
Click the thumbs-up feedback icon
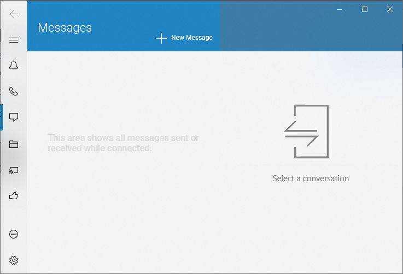click(x=14, y=195)
